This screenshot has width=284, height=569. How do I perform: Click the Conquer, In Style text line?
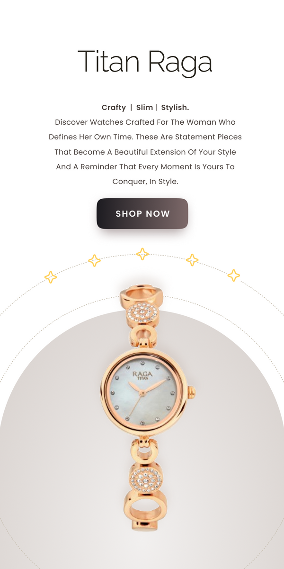(145, 182)
